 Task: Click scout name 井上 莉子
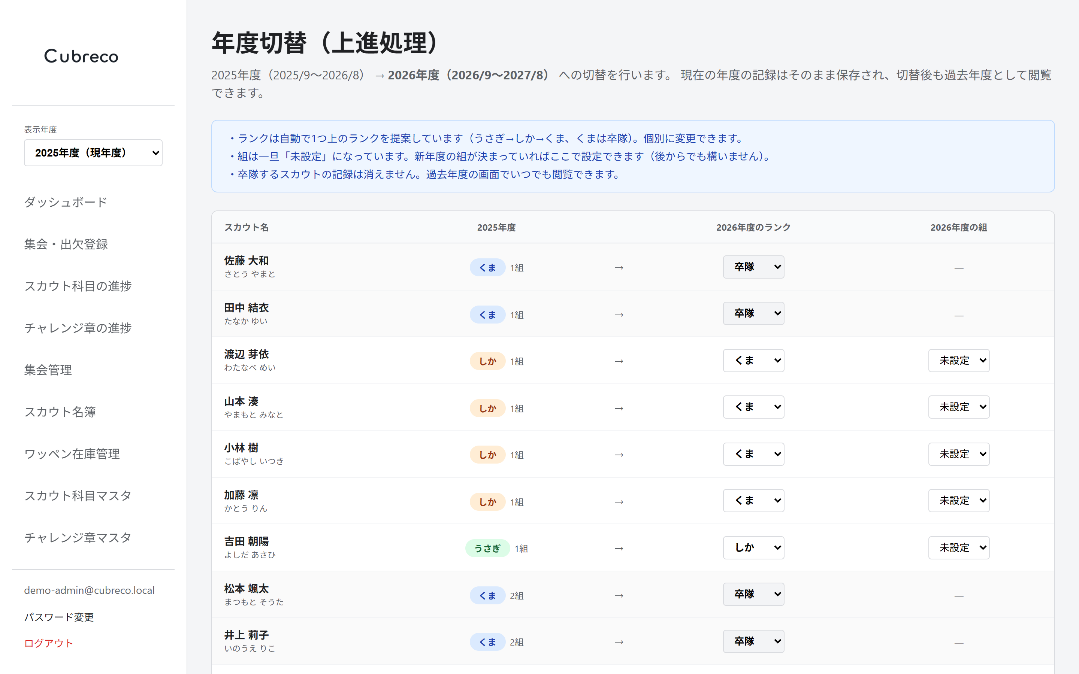(247, 635)
